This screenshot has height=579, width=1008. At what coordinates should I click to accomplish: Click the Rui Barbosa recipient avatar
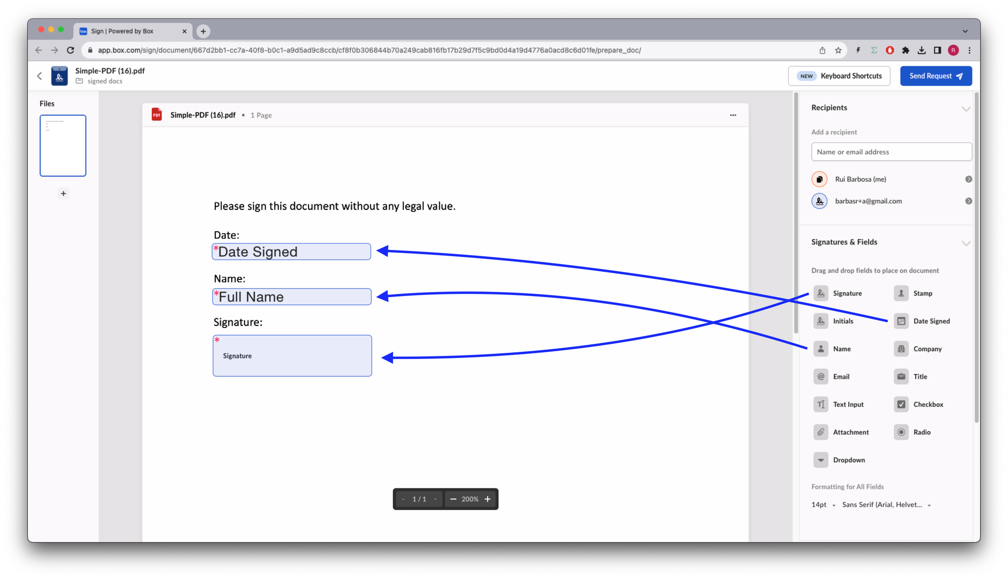click(819, 179)
